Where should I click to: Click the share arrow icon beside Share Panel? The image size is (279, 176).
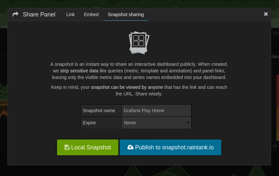click(15, 14)
